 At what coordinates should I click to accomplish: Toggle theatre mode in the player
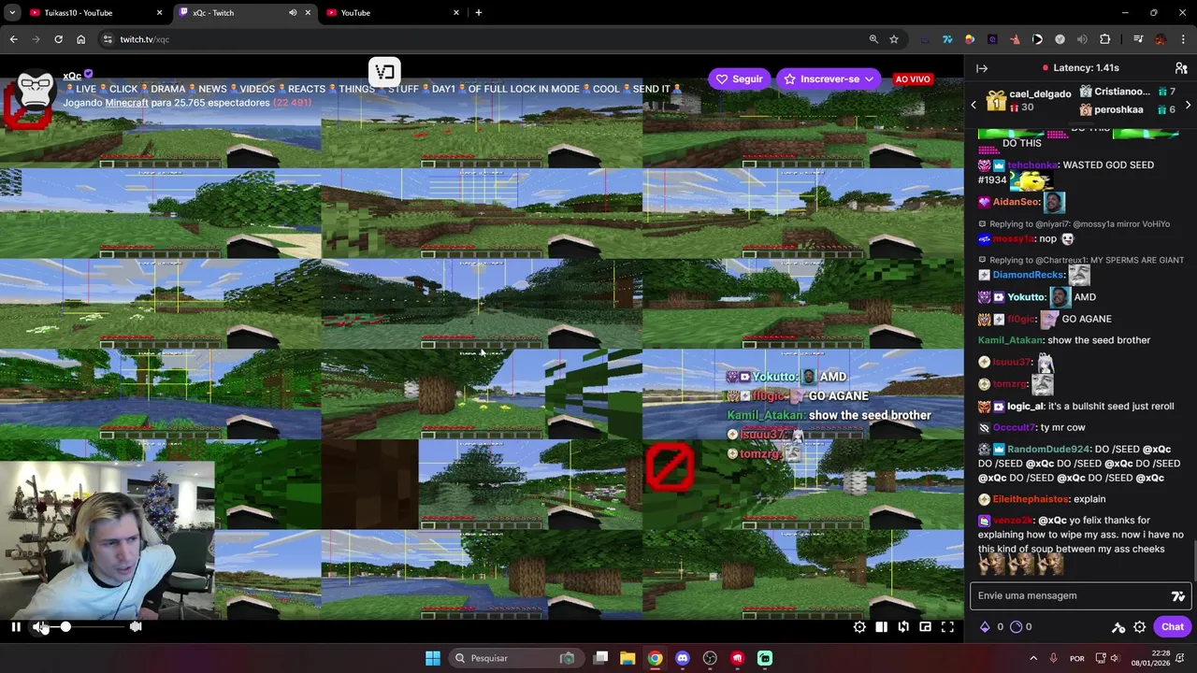881,627
